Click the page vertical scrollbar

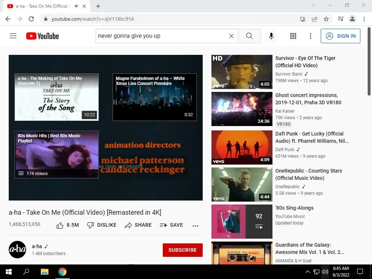tap(369, 62)
